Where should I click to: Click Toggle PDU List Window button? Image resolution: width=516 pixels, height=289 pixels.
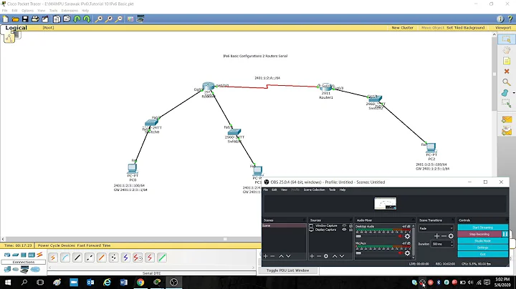[x=287, y=270]
